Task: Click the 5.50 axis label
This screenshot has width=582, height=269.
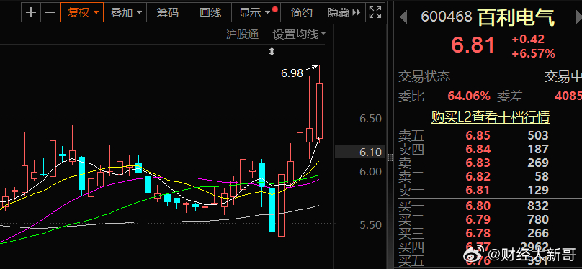Action: [x=370, y=225]
